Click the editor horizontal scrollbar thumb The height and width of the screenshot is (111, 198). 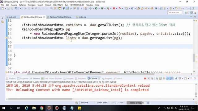[91, 74]
